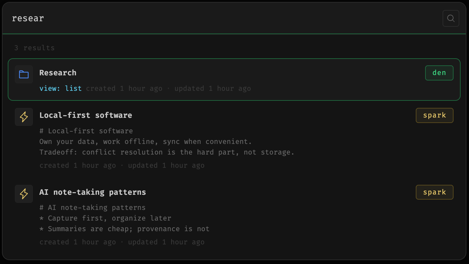Click the 'Summaries are cheap' preview line
This screenshot has width=469, height=264.
pos(124,229)
